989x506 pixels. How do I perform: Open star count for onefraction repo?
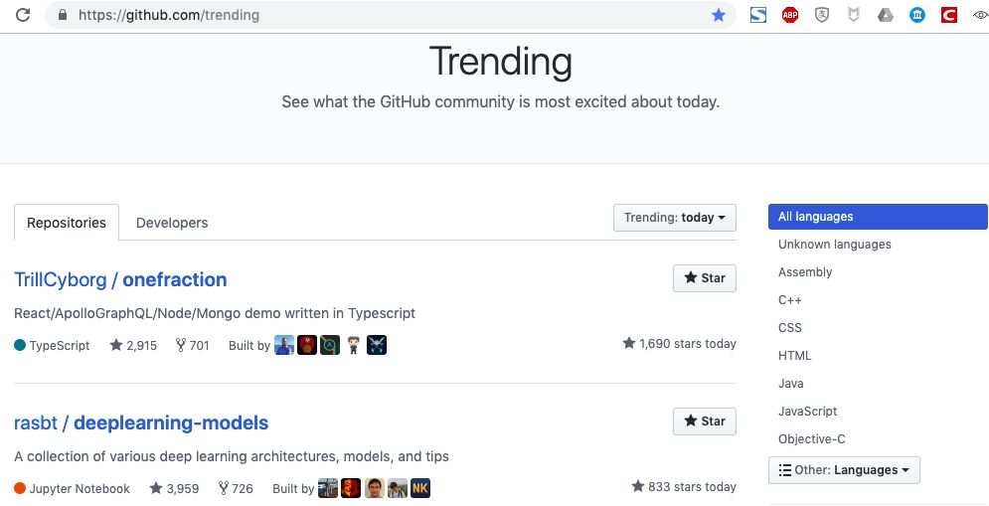point(133,345)
